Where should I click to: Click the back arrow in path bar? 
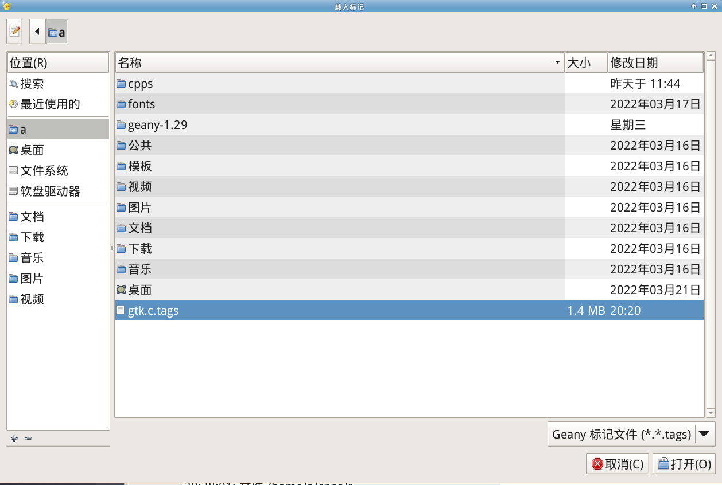tap(37, 32)
